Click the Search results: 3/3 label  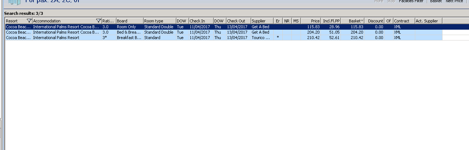pyautogui.click(x=24, y=13)
